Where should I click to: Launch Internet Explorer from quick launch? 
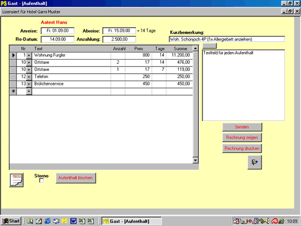[x=47, y=221]
